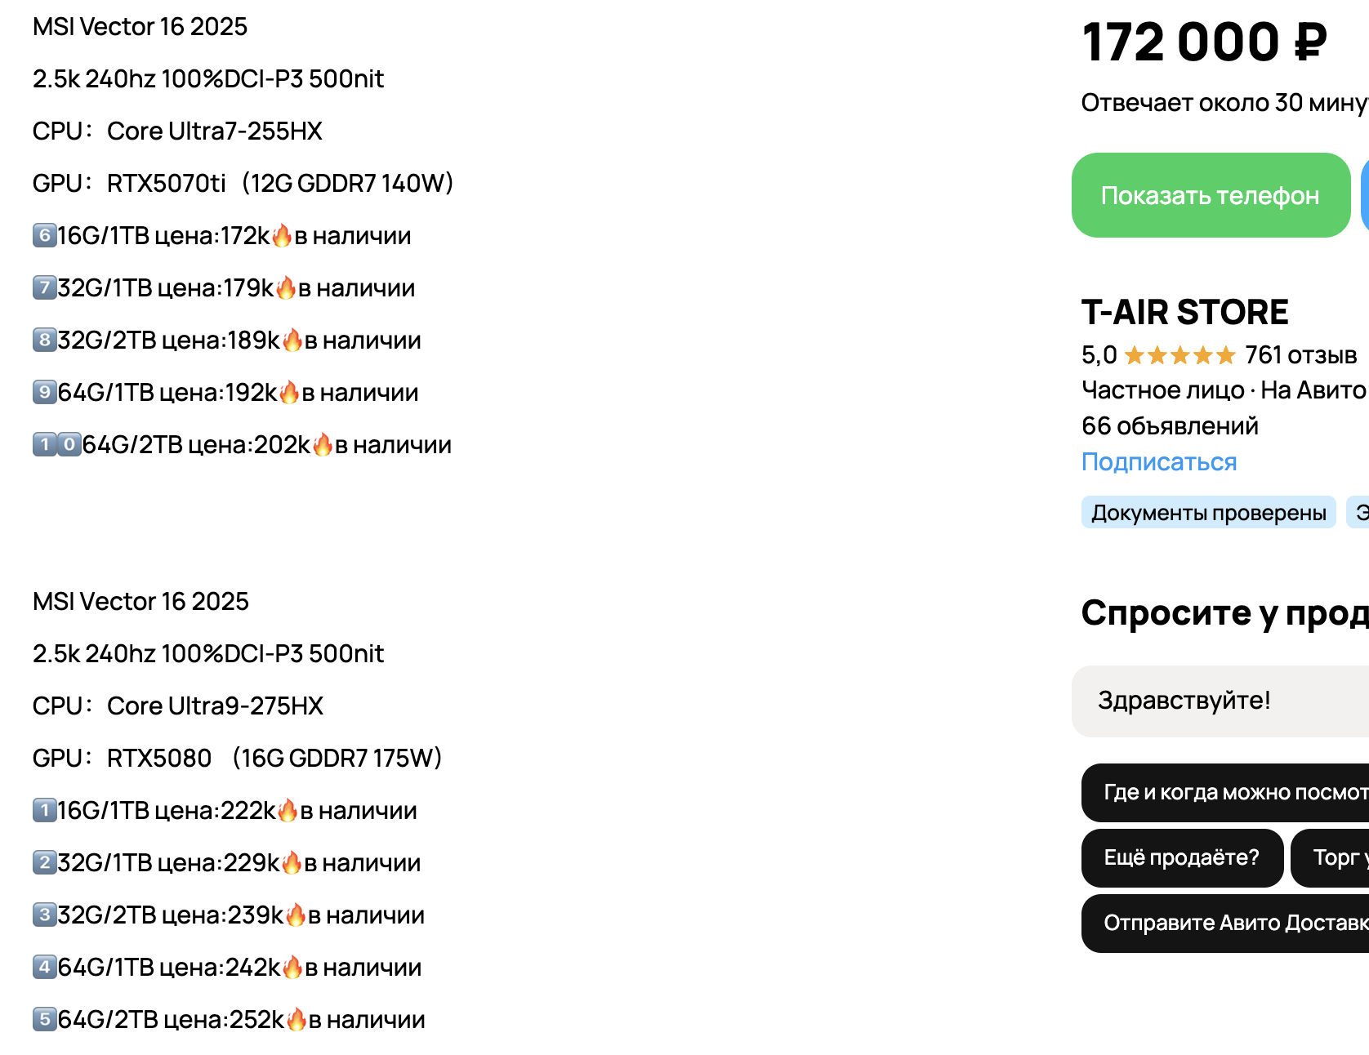Click the number 5 keycap before 64G/2TB 252k
Screen dimensions: 1369x1055
(x=44, y=1020)
